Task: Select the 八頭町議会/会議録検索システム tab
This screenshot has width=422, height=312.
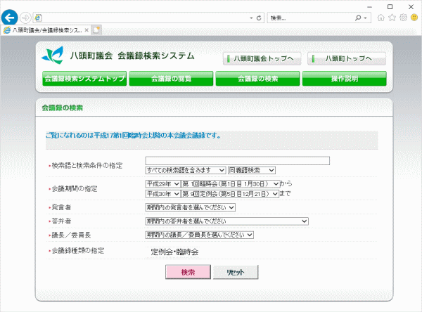Action: [46, 30]
